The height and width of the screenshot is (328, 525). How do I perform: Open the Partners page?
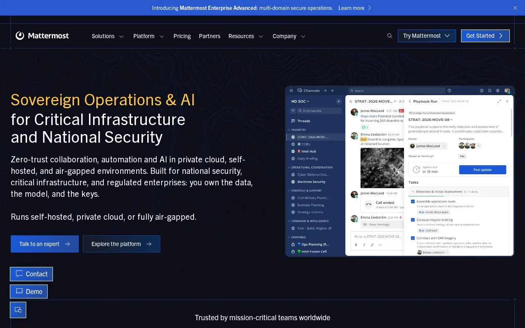click(x=210, y=36)
